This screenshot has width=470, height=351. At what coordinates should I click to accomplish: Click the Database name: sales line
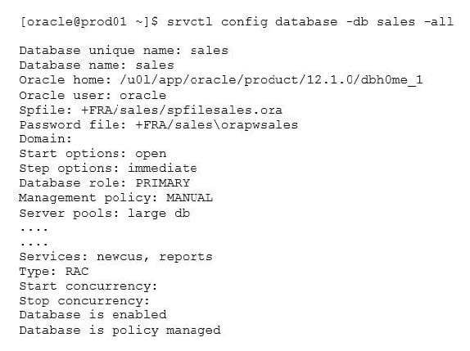97,65
